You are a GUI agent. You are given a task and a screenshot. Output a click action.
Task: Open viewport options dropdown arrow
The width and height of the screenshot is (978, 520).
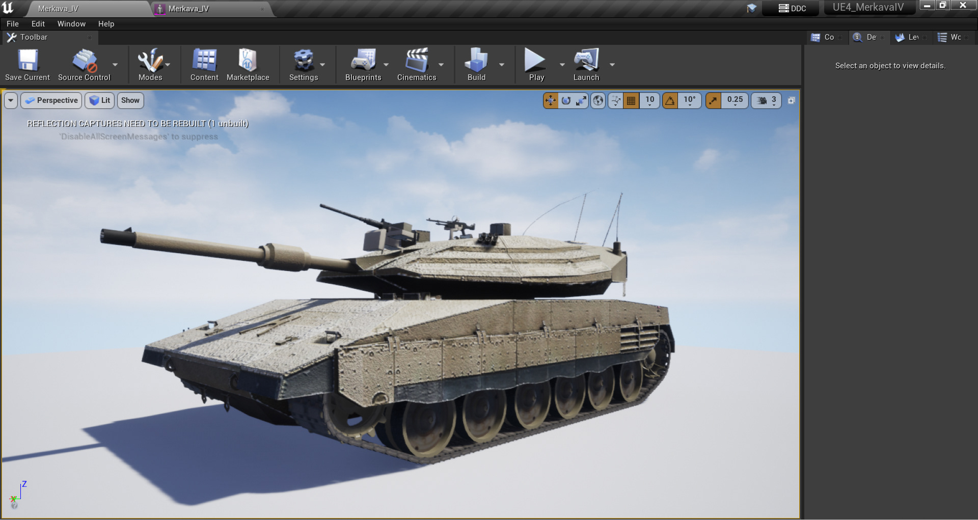pos(11,100)
